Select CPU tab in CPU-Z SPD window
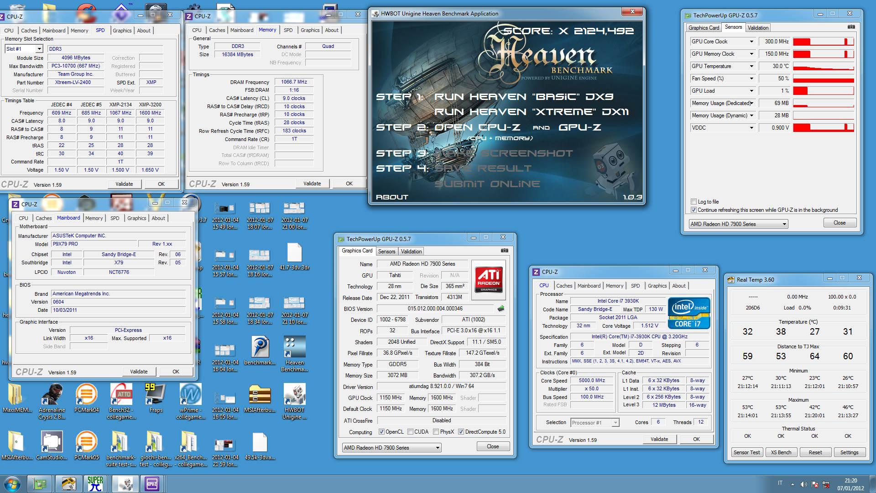876x493 pixels. (x=9, y=31)
